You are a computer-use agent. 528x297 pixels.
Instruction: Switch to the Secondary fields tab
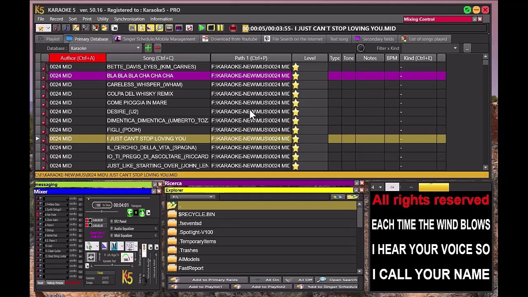tap(375, 39)
